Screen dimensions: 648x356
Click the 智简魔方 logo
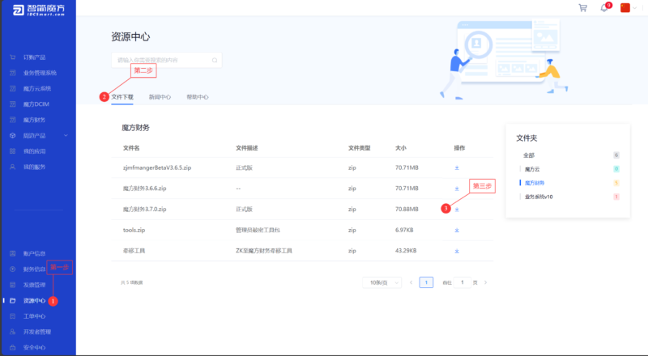[38, 10]
